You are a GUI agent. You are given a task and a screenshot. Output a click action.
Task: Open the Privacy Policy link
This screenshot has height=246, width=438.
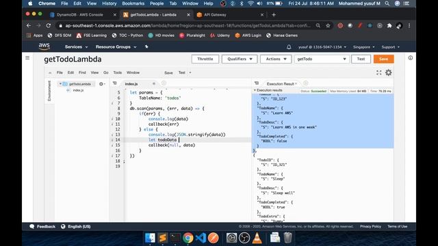370,226
